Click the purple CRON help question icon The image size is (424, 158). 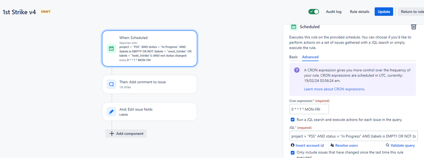click(297, 70)
